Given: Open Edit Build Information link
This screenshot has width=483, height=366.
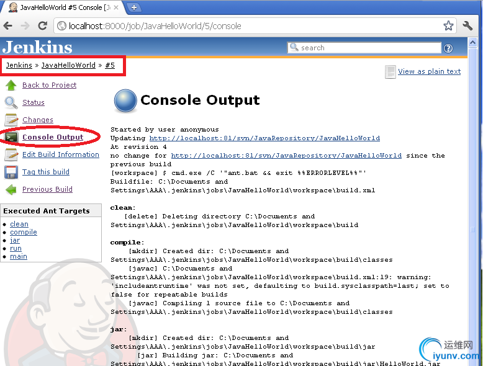Looking at the screenshot, I should pos(61,154).
